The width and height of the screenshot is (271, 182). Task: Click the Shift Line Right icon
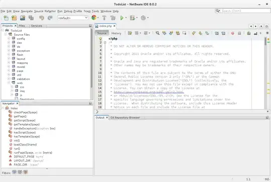[x=223, y=33]
